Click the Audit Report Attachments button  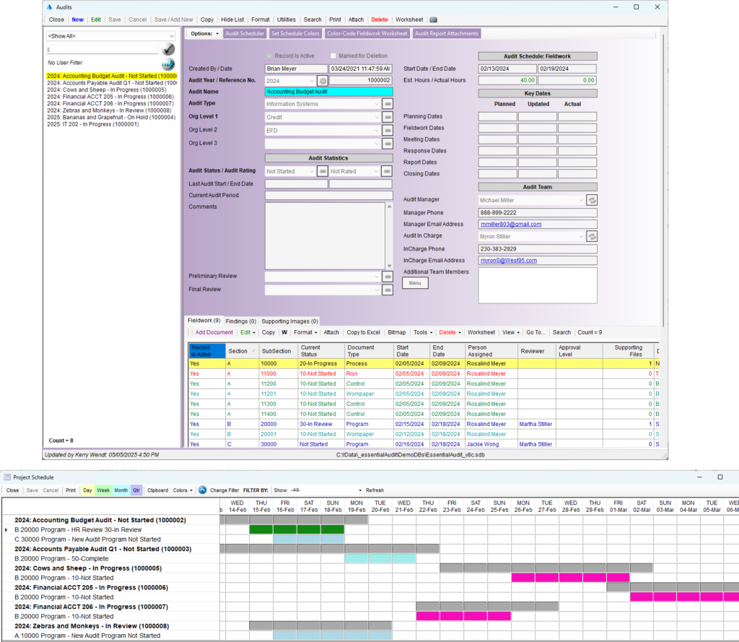pos(446,33)
